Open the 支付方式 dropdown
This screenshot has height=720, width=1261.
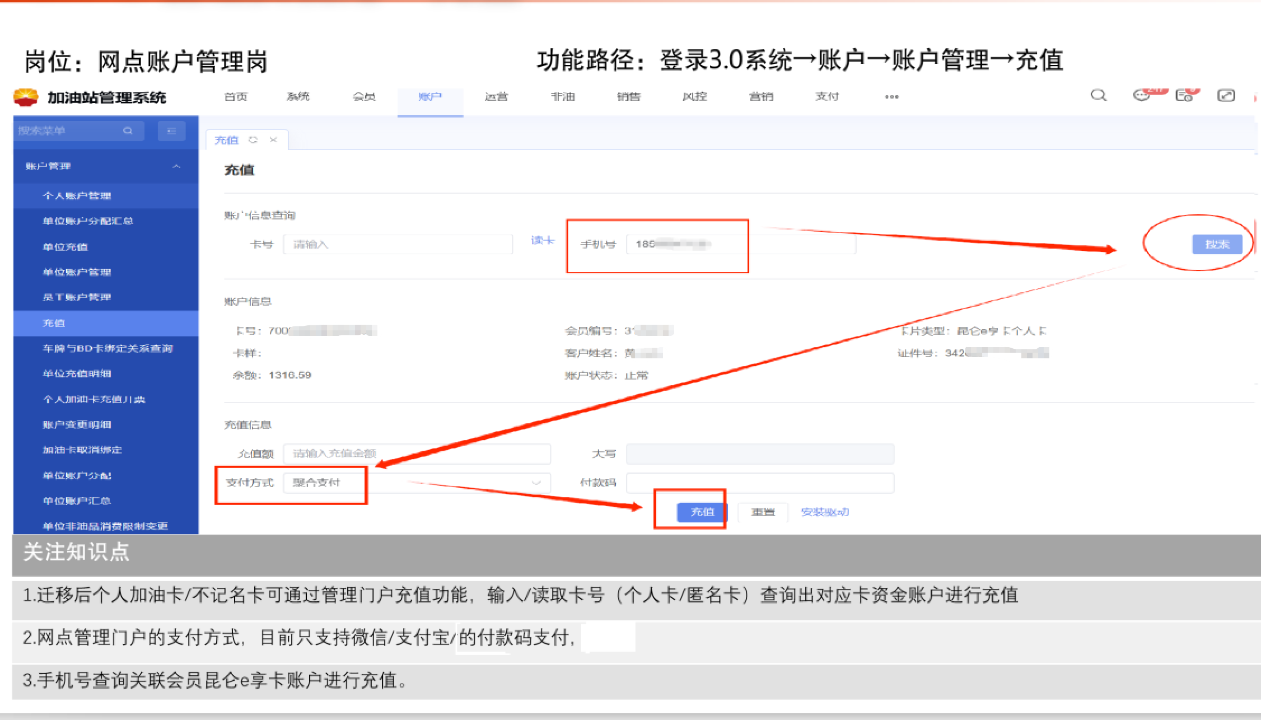(x=417, y=483)
